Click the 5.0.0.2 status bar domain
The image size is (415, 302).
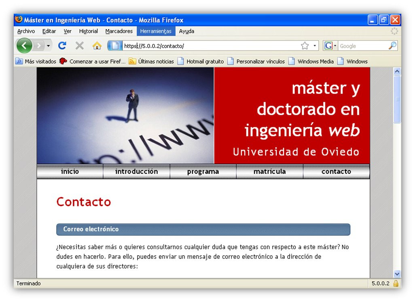pos(380,283)
